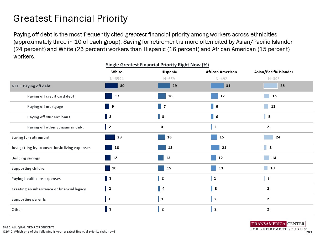
Task: Select the "NET – Paying off debt" row label
Action: [x=31, y=86]
